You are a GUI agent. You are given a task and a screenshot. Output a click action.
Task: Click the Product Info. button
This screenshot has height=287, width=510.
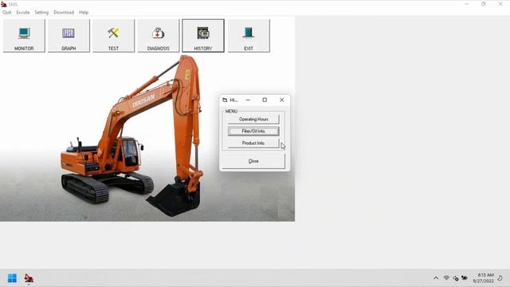253,143
